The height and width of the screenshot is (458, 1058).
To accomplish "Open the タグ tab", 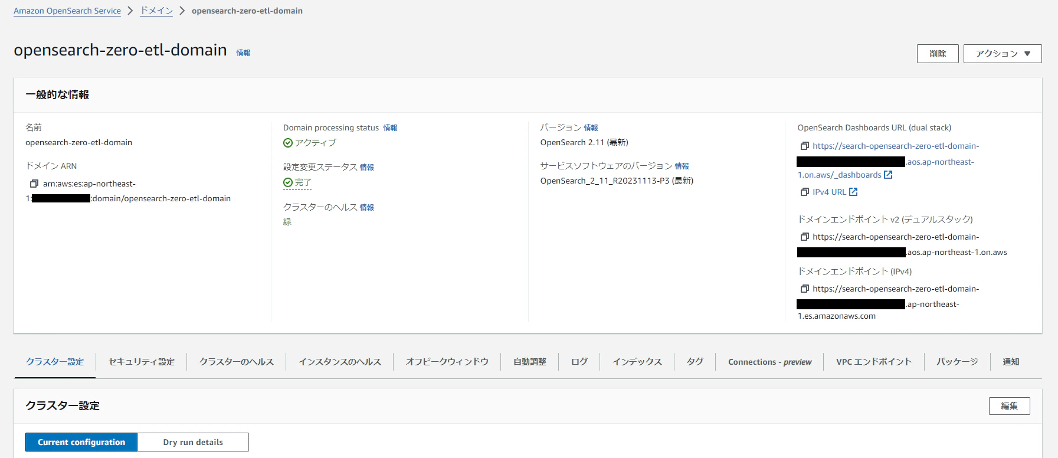I will tap(695, 362).
